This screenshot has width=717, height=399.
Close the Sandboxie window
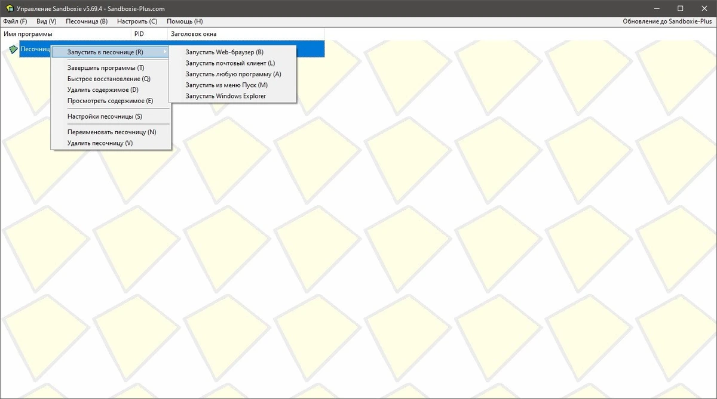tap(704, 9)
